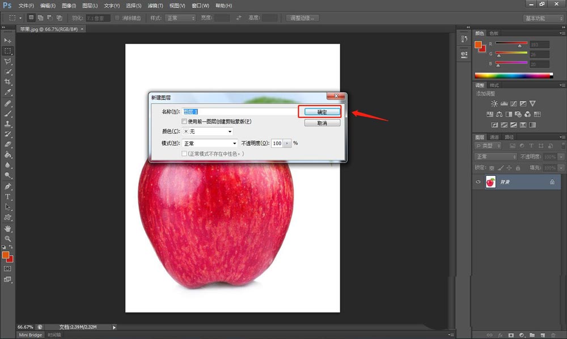This screenshot has height=339, width=567.
Task: Open the layer fill dropdown arrow
Action: (561, 168)
